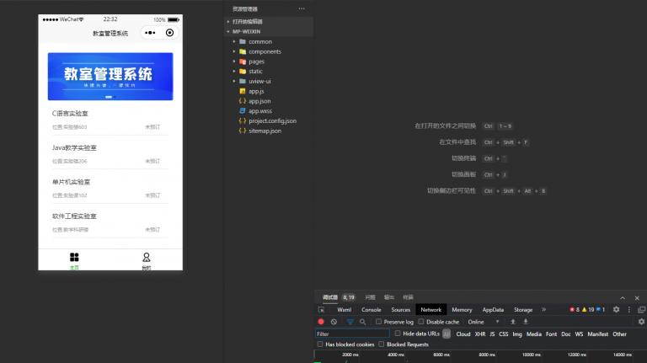The width and height of the screenshot is (647, 363).
Task: Check Has blocked cookies
Action: 320,344
